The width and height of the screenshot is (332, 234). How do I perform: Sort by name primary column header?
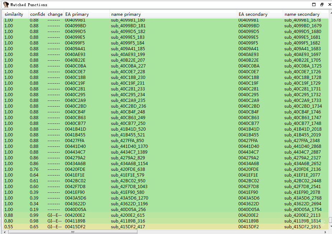(173, 14)
